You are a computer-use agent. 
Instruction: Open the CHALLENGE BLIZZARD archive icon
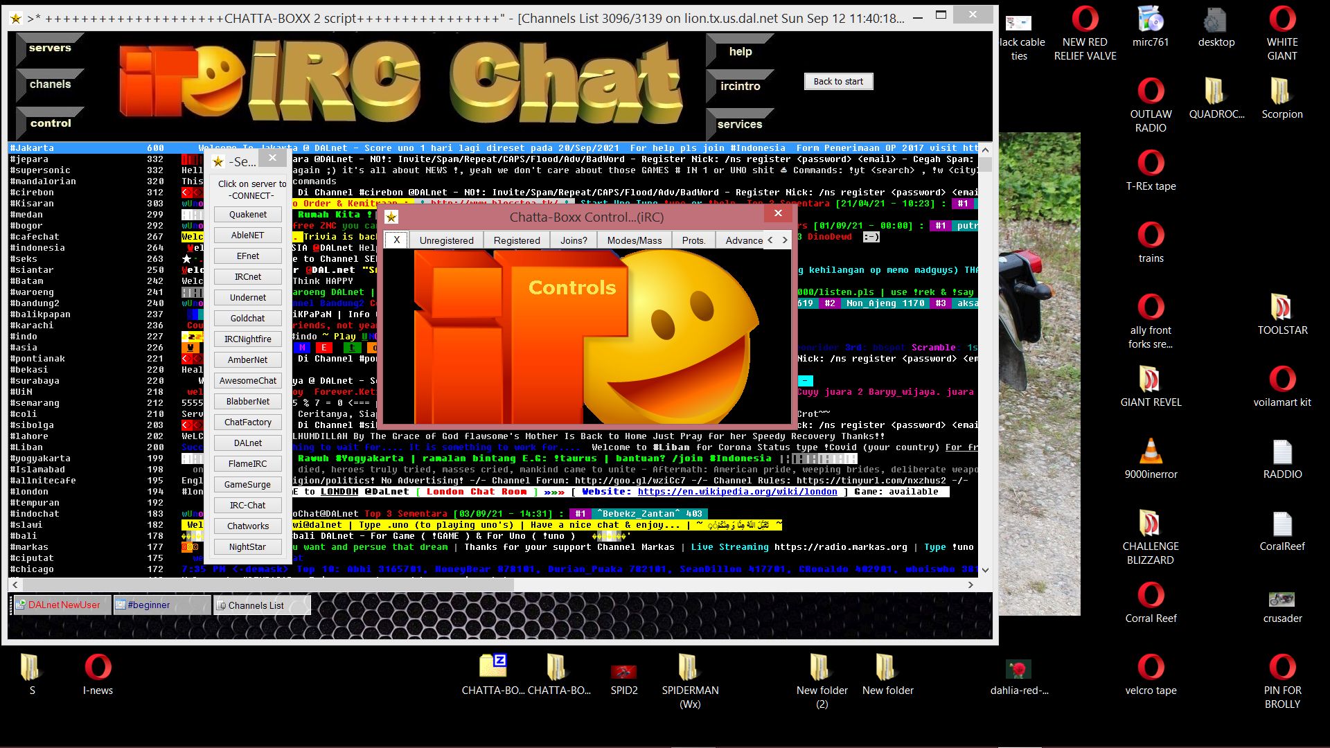tap(1151, 539)
